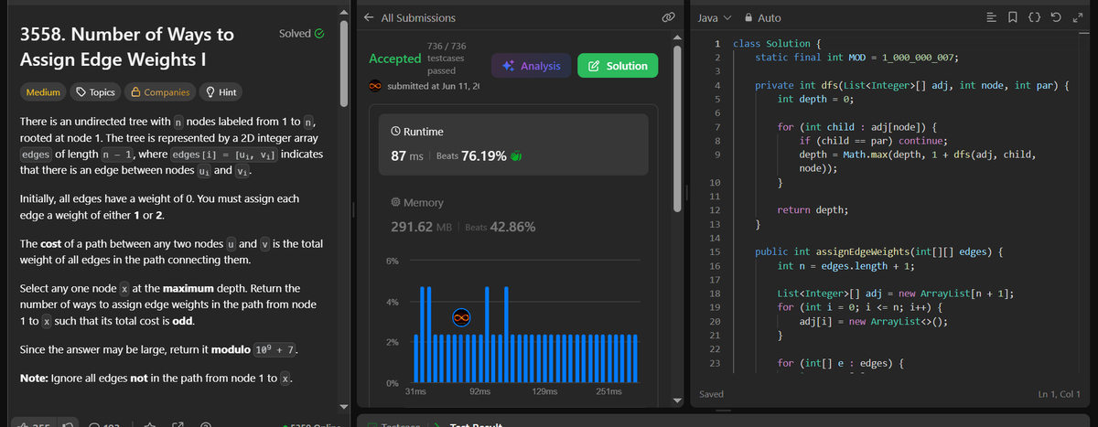Click the problem title 3558 heading

pyautogui.click(x=126, y=47)
